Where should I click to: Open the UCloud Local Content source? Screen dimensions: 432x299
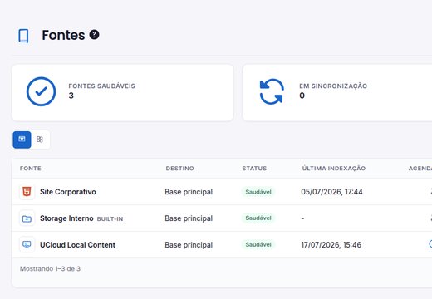click(77, 245)
